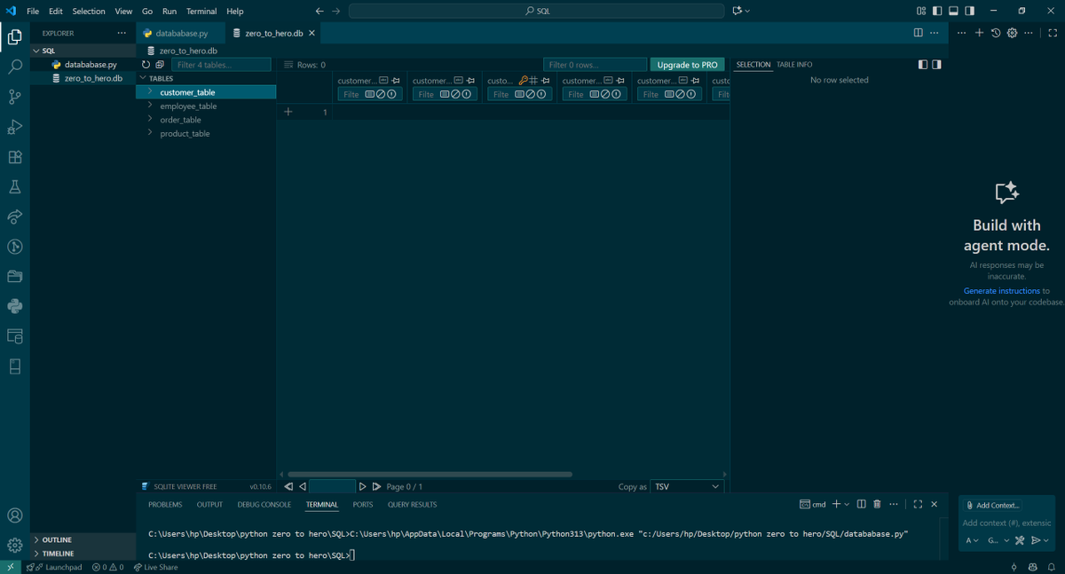Image resolution: width=1065 pixels, height=574 pixels.
Task: Toggle Panel visibility from title bar
Action: 953,11
